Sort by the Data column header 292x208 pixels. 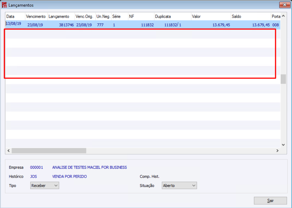(x=15, y=16)
